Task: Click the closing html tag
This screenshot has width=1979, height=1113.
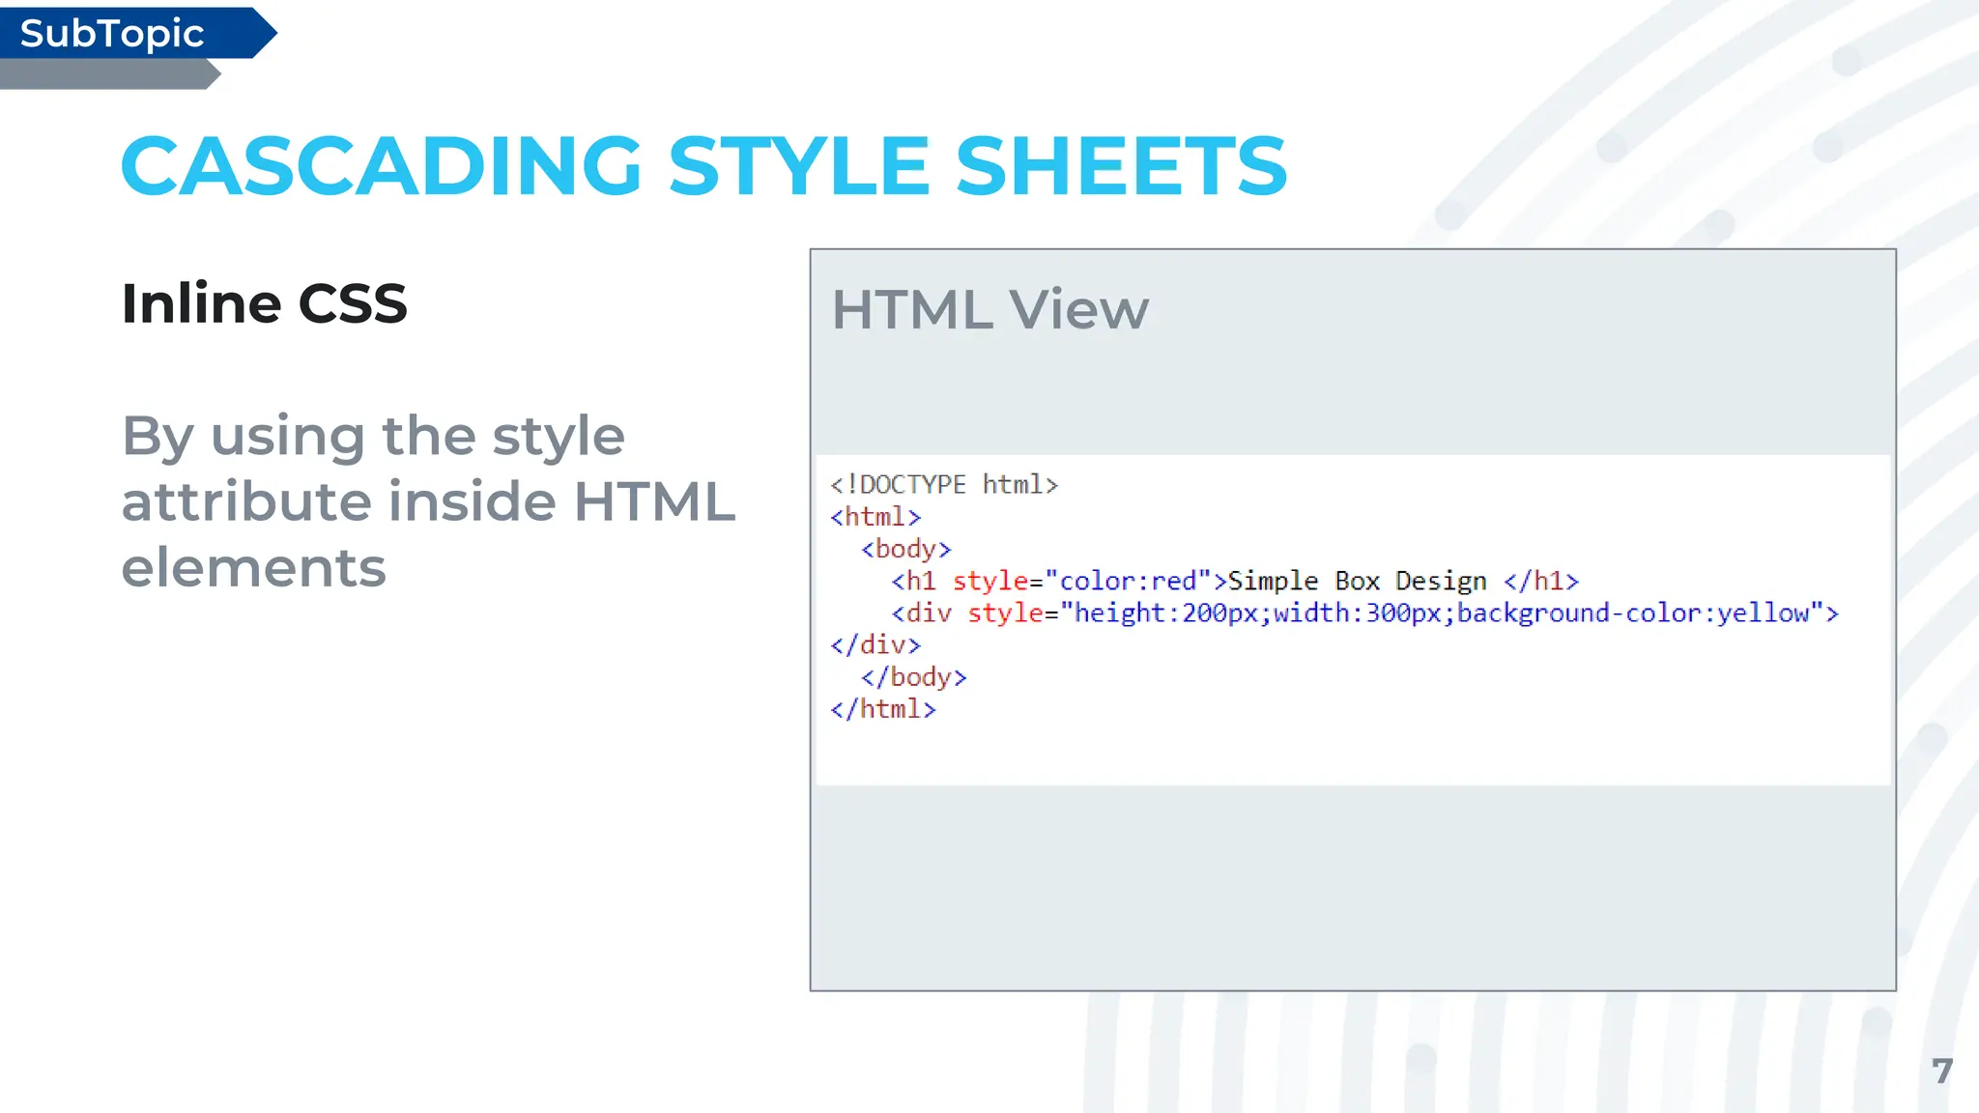Action: pos(883,709)
